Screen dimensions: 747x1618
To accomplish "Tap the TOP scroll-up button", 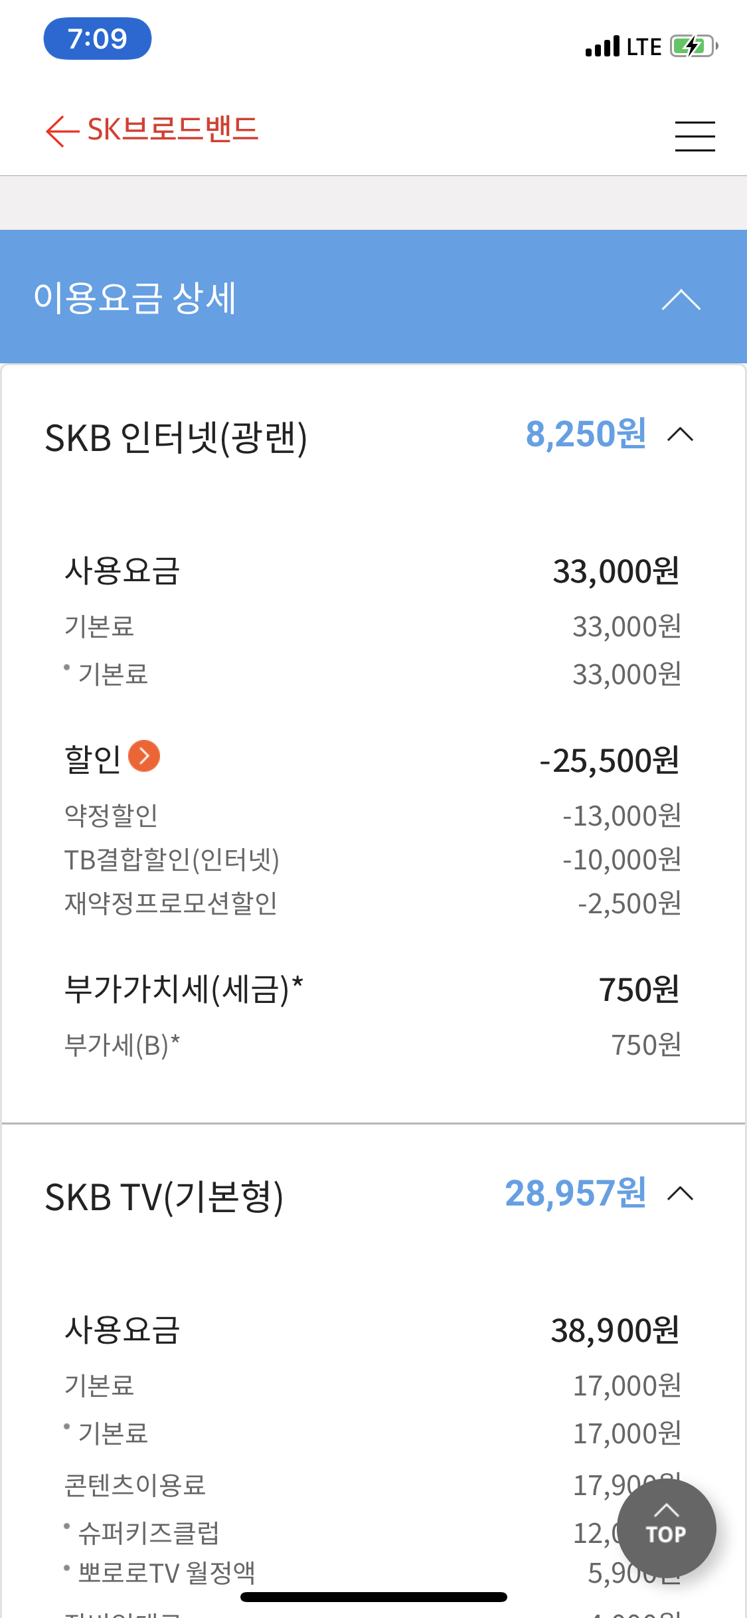I will coord(666,1528).
